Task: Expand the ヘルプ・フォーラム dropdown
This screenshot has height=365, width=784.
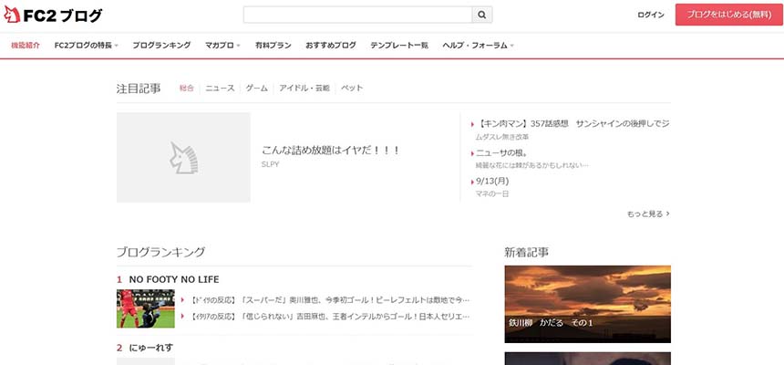Action: tap(478, 45)
